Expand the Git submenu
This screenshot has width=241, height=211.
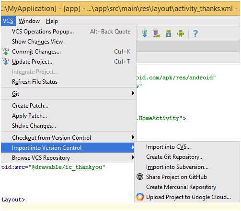point(69,93)
